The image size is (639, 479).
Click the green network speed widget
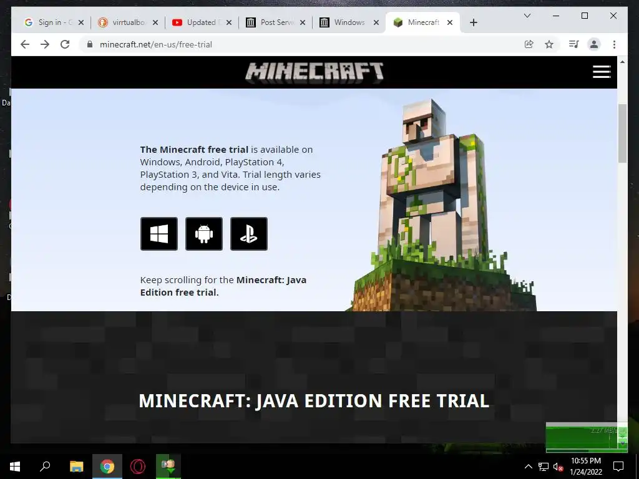587,437
